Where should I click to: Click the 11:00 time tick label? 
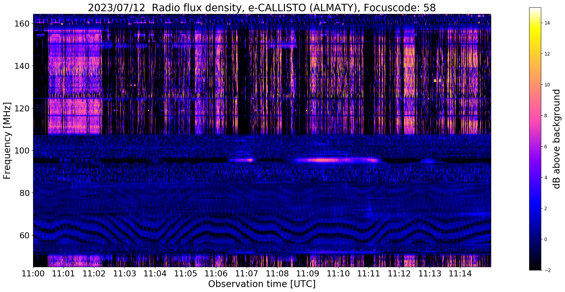(33, 273)
